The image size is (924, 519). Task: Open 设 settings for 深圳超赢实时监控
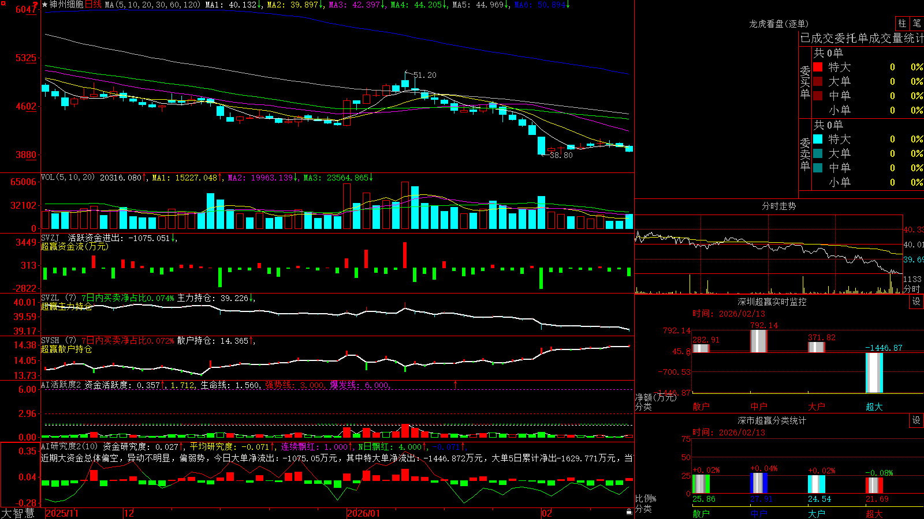916,302
